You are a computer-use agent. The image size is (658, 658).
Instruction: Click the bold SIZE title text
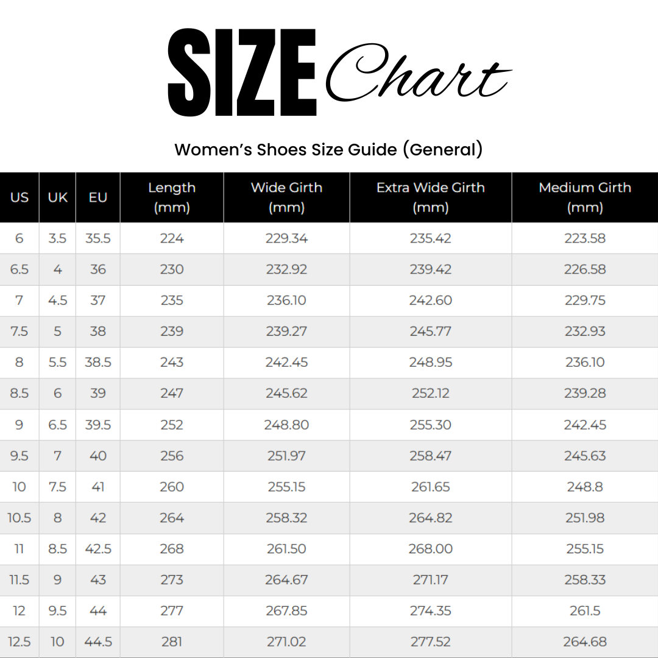click(x=242, y=74)
